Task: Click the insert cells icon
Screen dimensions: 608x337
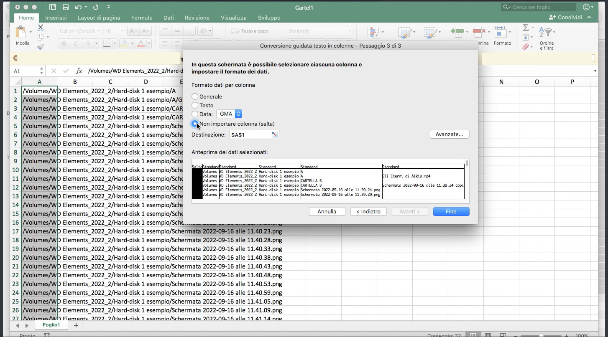Action: click(x=457, y=32)
